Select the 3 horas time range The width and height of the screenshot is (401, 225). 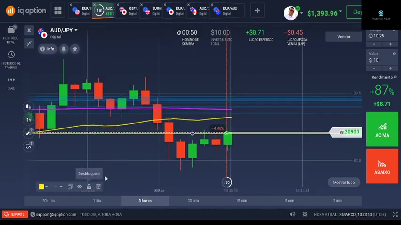pos(145,201)
